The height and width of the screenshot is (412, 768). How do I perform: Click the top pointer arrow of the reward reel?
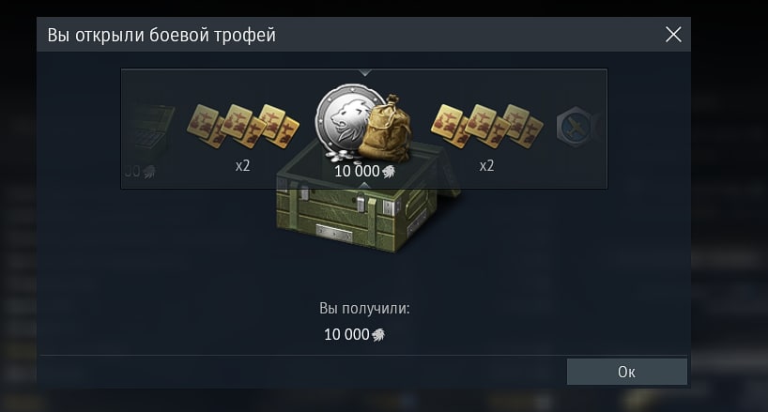coord(364,72)
